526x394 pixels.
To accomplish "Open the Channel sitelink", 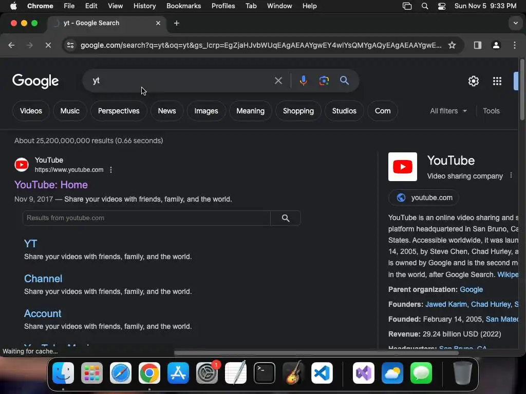I will click(x=43, y=279).
